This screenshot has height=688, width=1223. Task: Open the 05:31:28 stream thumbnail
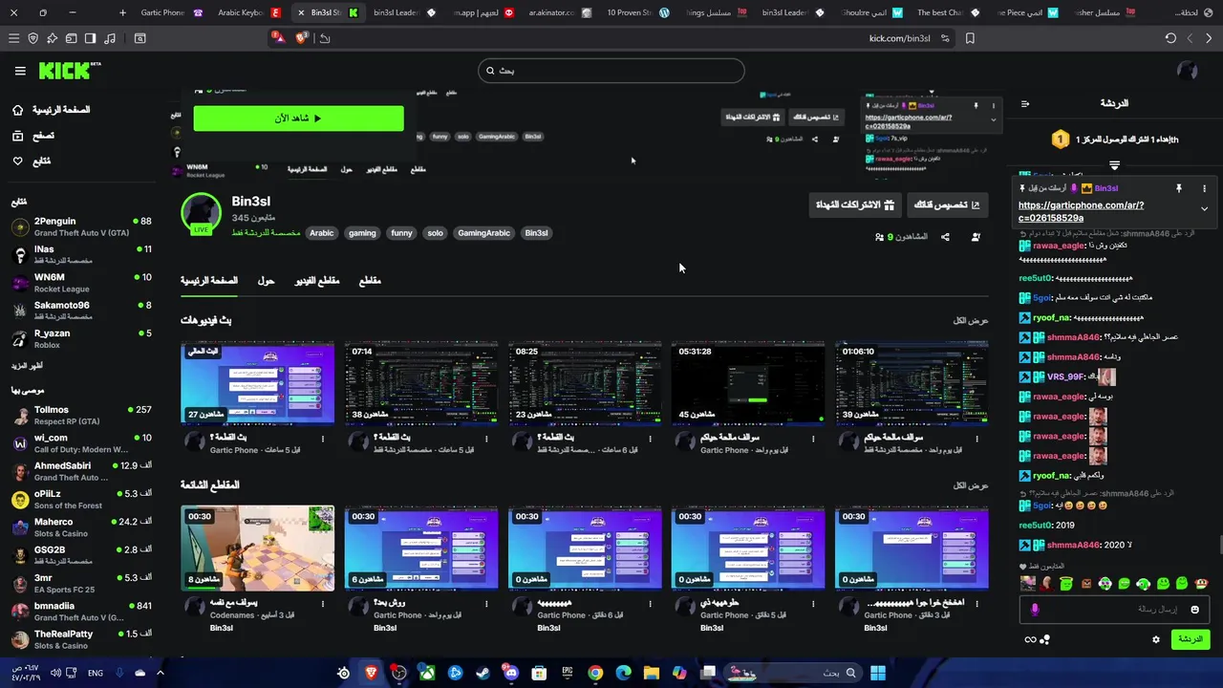pyautogui.click(x=748, y=383)
